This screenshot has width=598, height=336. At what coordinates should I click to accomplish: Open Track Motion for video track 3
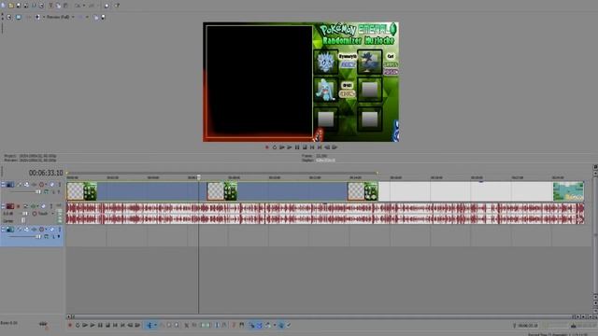click(27, 230)
